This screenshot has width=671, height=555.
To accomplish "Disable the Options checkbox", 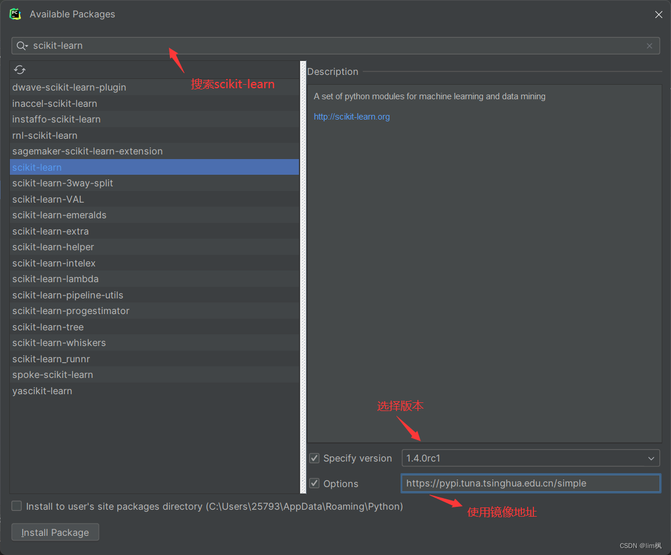I will coord(314,484).
